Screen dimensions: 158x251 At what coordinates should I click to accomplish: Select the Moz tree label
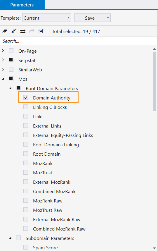pos(23,79)
